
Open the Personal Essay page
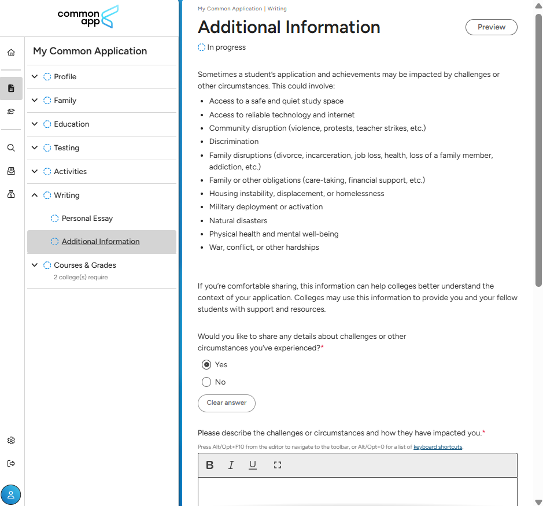pyautogui.click(x=87, y=219)
